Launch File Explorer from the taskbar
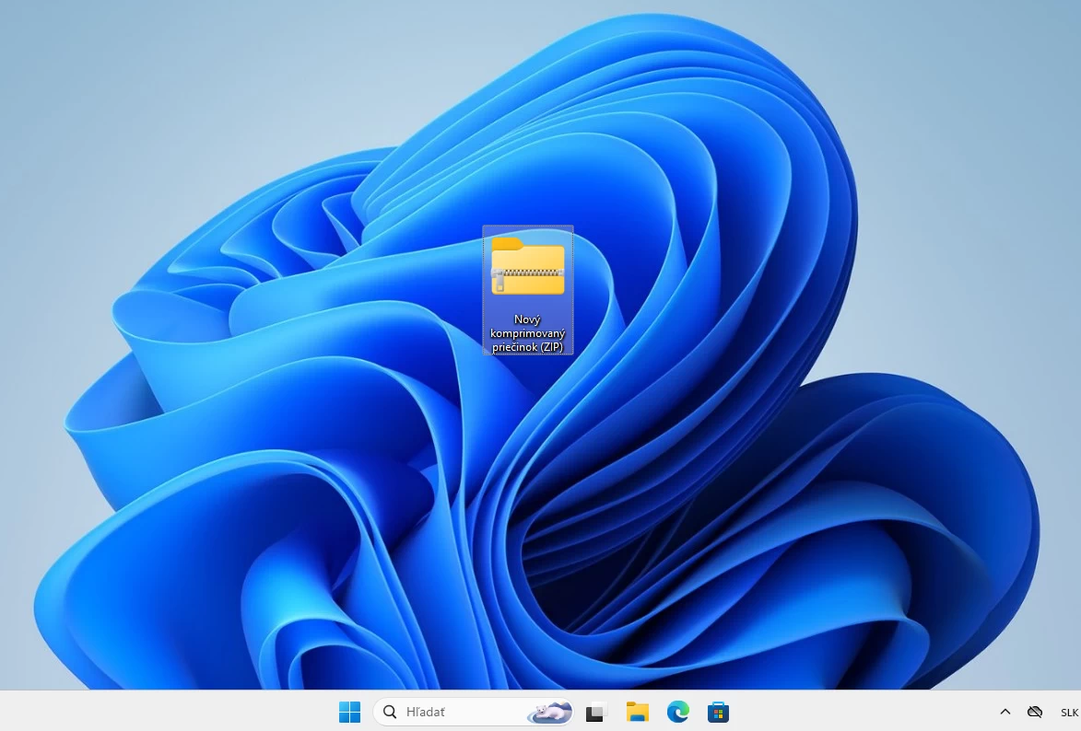 [637, 712]
